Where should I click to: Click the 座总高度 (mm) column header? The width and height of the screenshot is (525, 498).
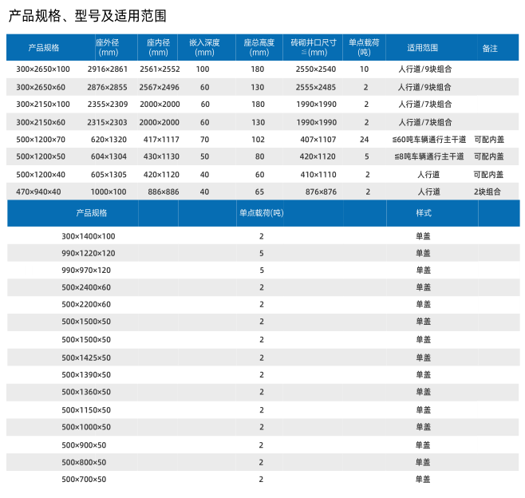[x=259, y=48]
